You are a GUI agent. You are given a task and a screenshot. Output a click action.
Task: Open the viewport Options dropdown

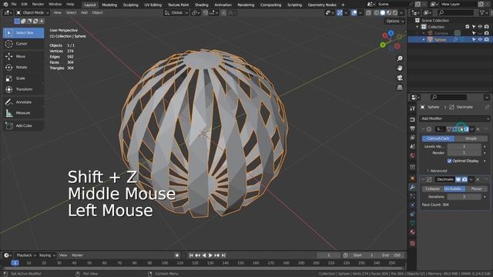pos(394,21)
